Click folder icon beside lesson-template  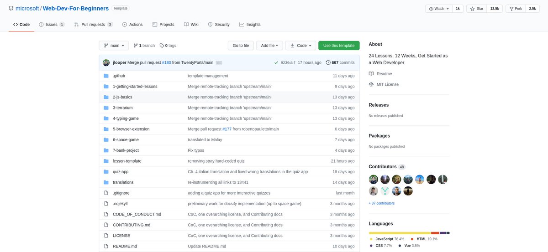click(x=106, y=161)
